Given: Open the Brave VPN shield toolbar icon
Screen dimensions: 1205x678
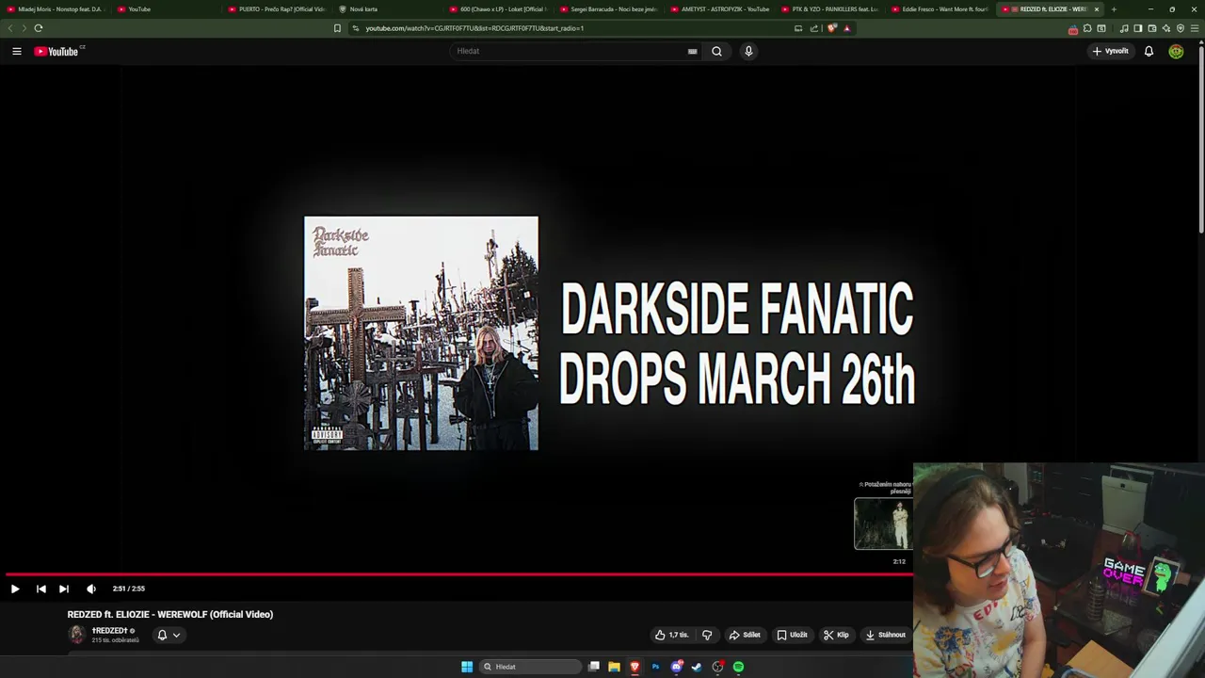Looking at the screenshot, I should tap(1181, 28).
